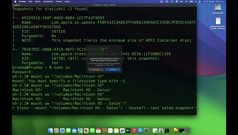238x135 pixels.
Task: Open Photos app in the Dock
Action: tap(86, 131)
